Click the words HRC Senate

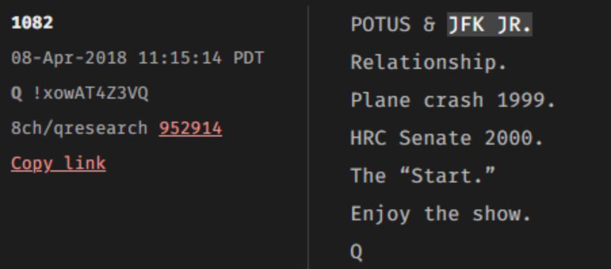click(x=411, y=138)
